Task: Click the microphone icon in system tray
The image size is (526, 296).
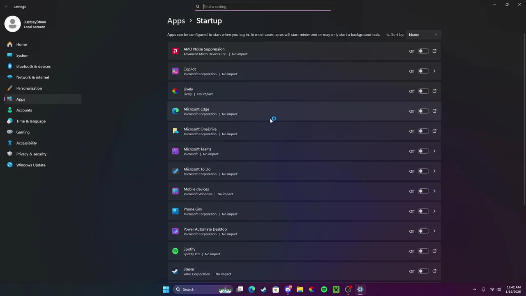Action: [483, 289]
